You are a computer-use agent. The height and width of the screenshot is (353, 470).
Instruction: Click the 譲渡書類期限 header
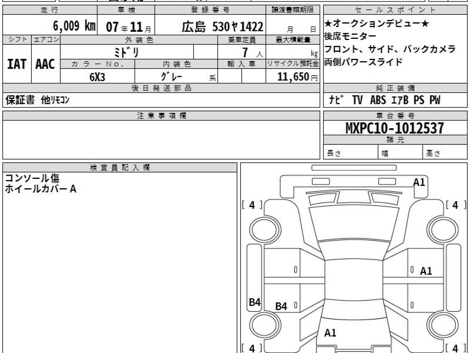tap(293, 10)
